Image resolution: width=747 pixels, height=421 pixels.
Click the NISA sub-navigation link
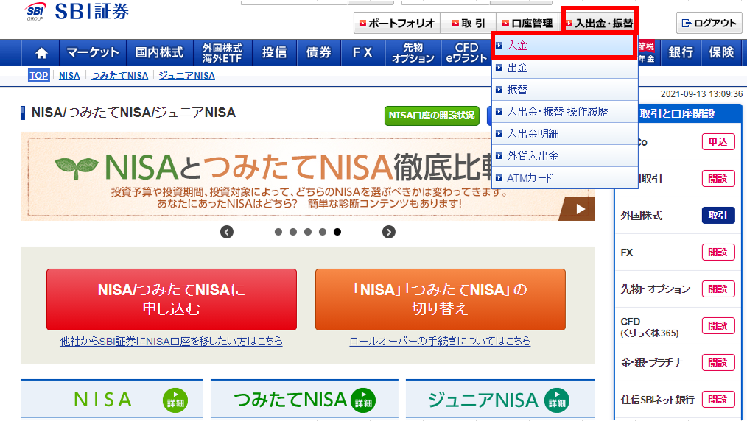pyautogui.click(x=69, y=76)
